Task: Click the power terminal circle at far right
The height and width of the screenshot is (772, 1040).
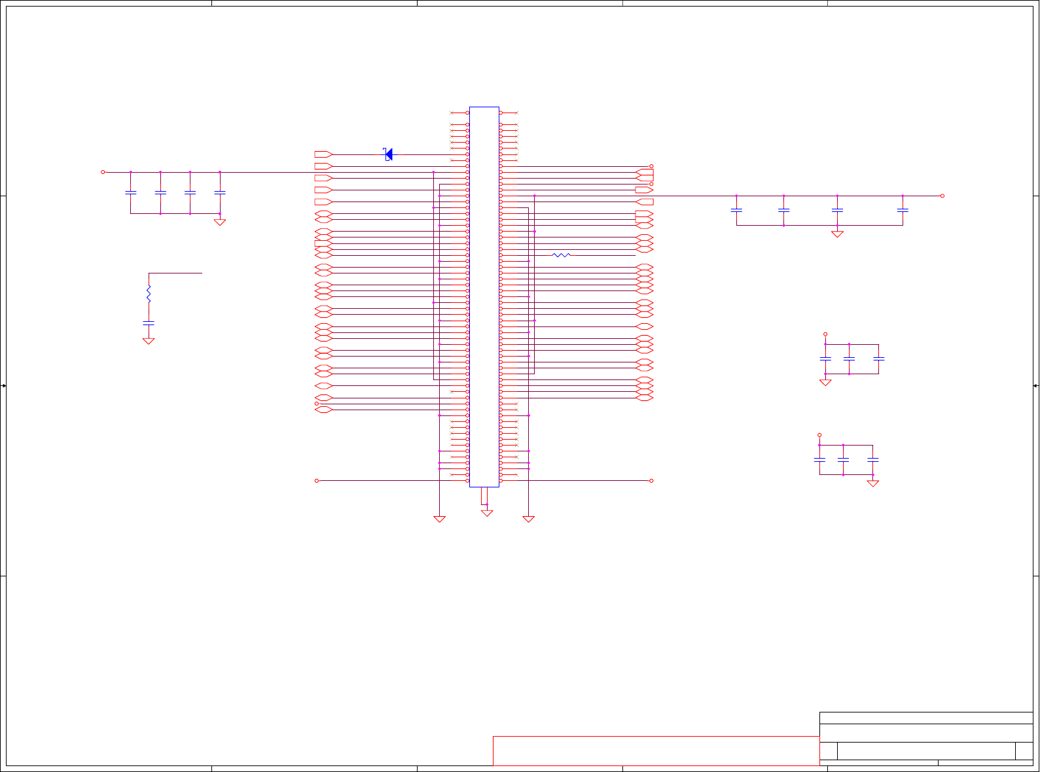Action: pos(942,196)
